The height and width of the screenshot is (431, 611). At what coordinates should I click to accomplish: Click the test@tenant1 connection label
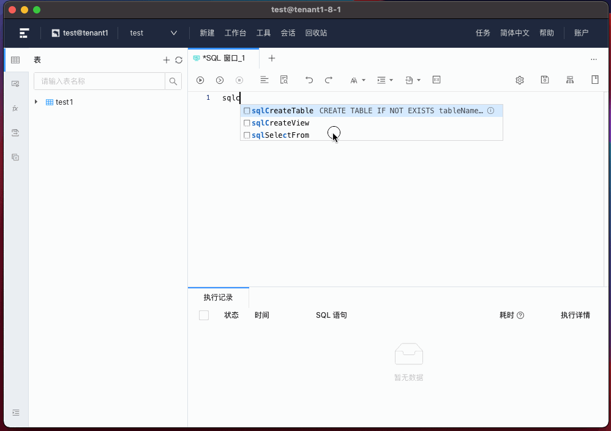[x=80, y=33]
